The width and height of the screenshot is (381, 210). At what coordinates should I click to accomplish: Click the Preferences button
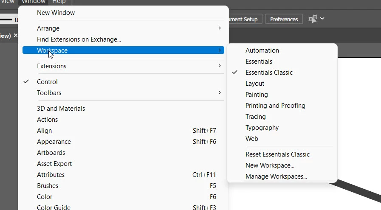284,19
